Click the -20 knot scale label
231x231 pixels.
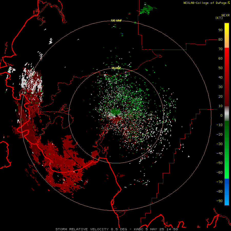pos(219,134)
